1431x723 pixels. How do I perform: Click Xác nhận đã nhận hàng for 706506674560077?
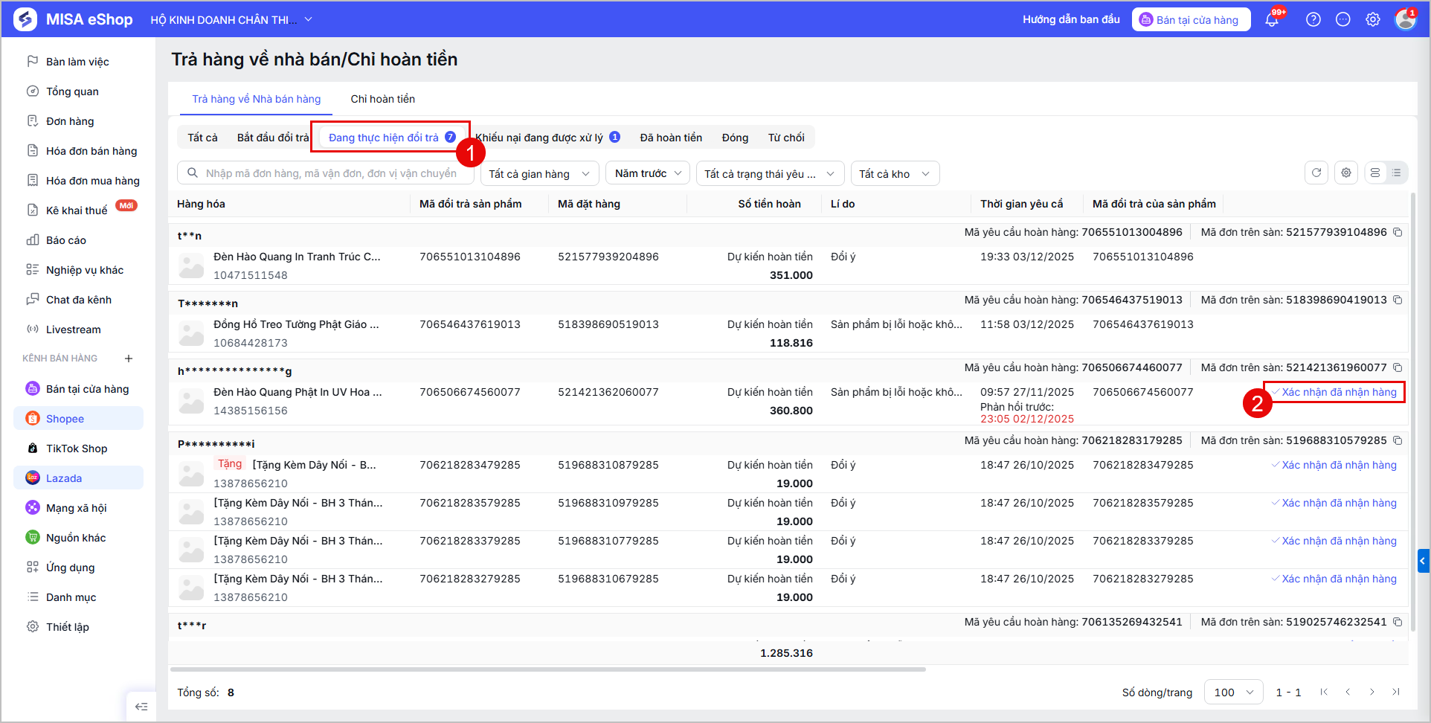pyautogui.click(x=1334, y=392)
